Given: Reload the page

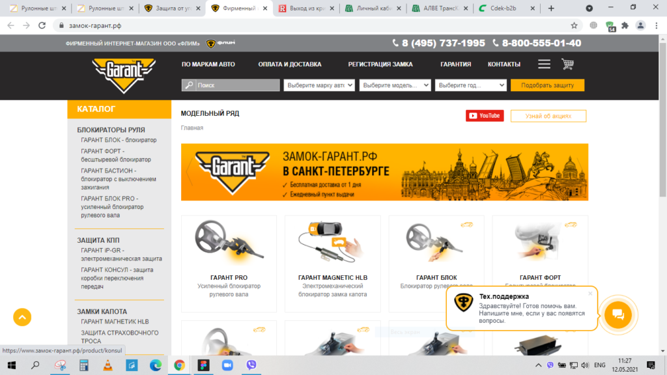Looking at the screenshot, I should 42,25.
